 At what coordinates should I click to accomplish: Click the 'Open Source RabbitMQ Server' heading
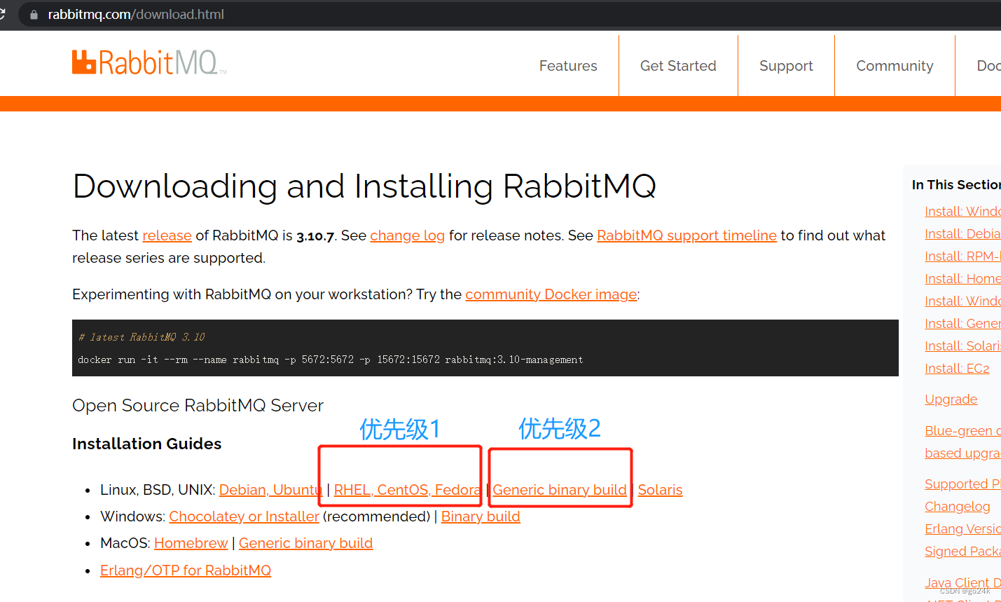point(198,406)
